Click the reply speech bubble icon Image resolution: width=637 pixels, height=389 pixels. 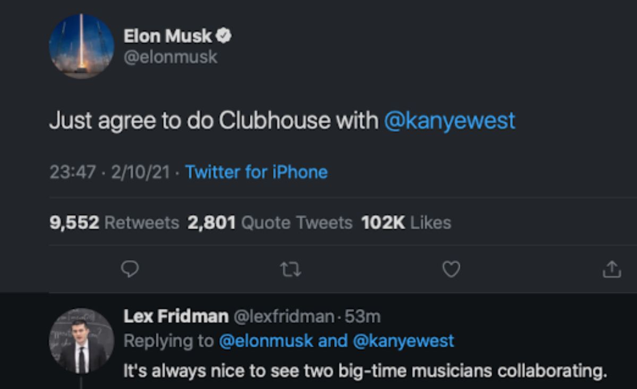[x=130, y=270]
